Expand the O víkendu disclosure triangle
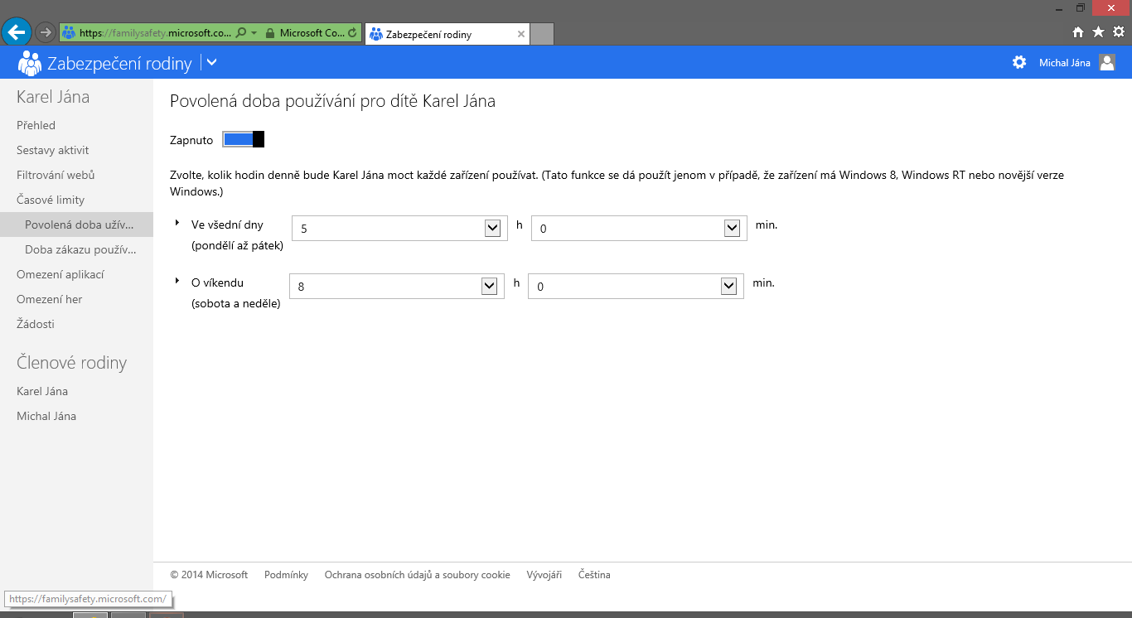The image size is (1132, 618). pos(177,281)
